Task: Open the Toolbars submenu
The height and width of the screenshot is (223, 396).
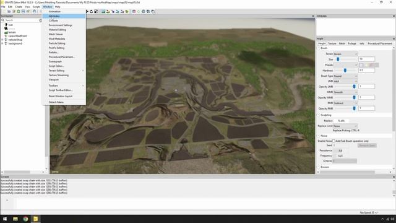Action: [x=64, y=85]
